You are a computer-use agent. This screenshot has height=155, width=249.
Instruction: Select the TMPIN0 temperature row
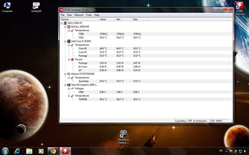coord(155,100)
